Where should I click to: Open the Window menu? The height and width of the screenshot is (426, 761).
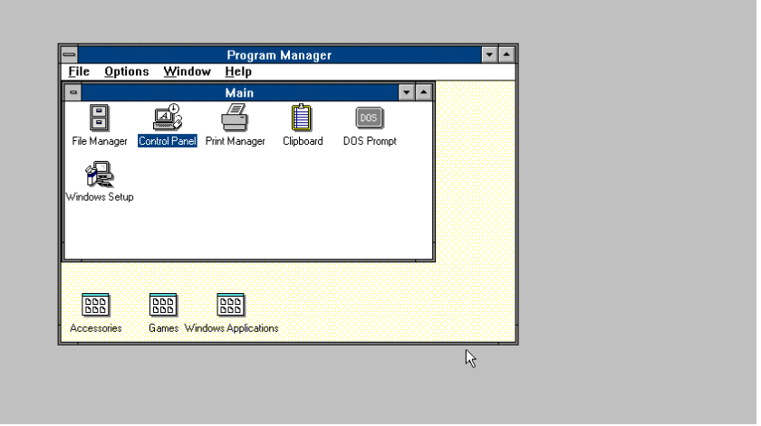[187, 71]
